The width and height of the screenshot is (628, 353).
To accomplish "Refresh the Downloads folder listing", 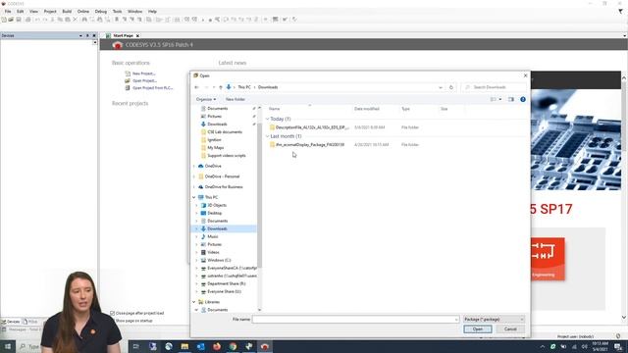I will pyautogui.click(x=451, y=87).
